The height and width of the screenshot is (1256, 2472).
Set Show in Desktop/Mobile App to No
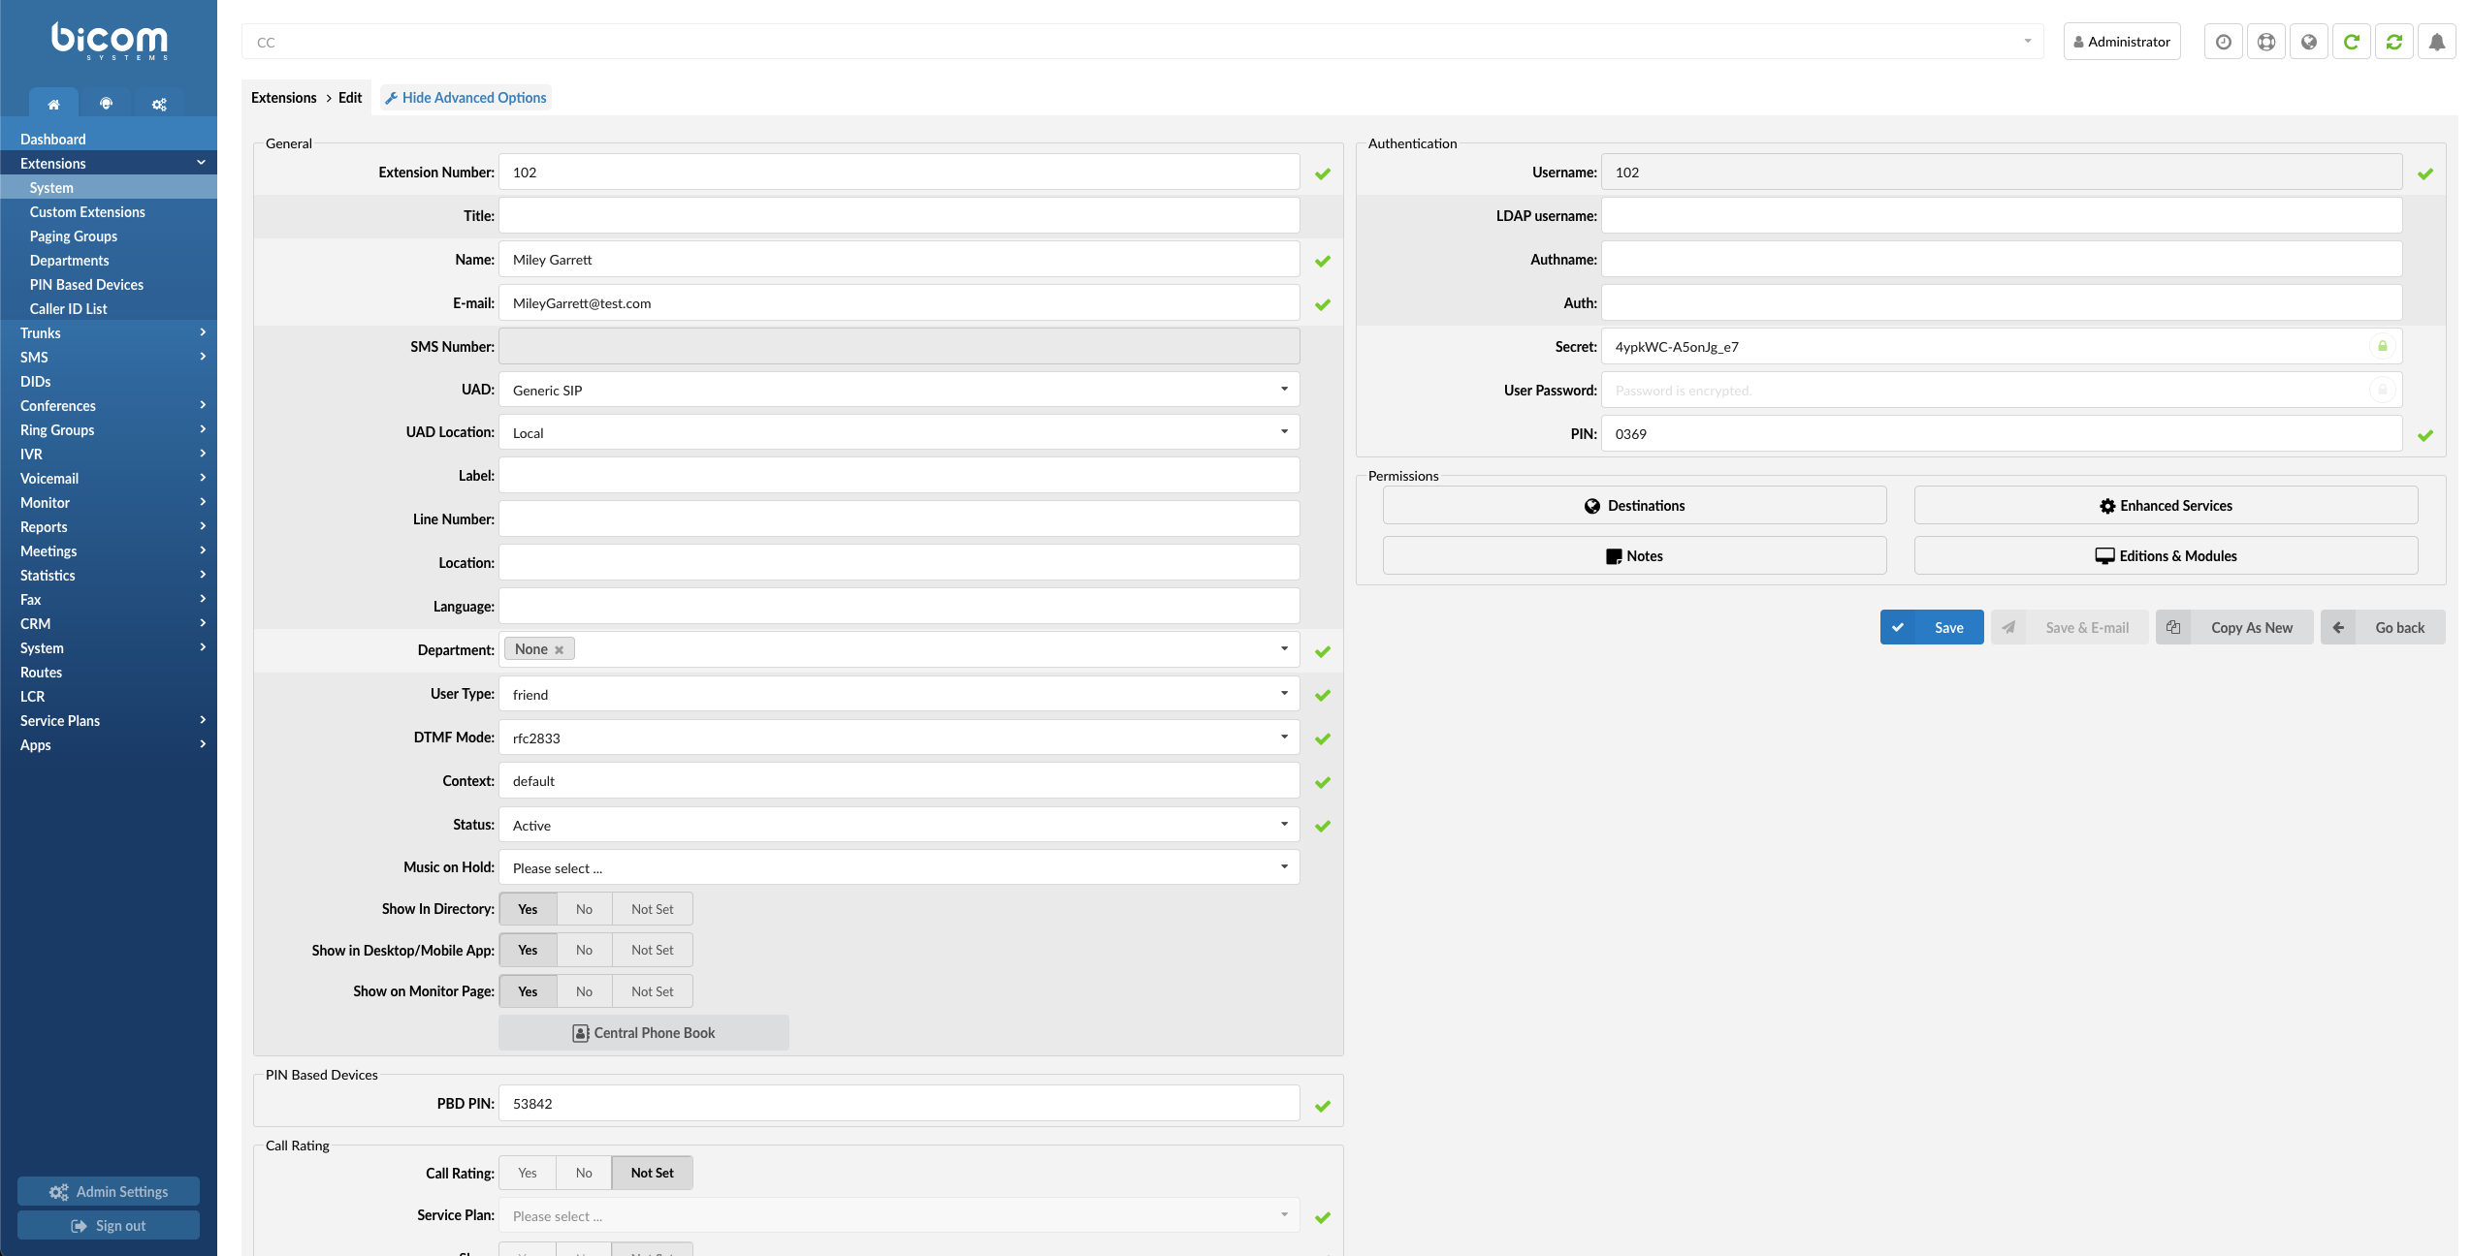(584, 950)
